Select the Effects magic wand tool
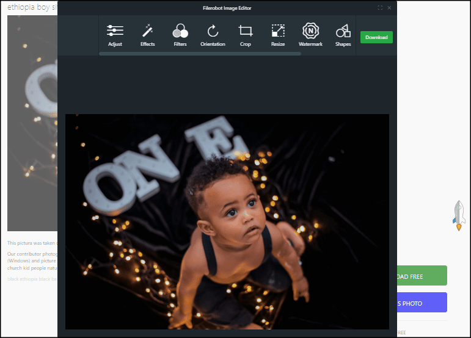Image resolution: width=471 pixels, height=338 pixels. coord(147,35)
